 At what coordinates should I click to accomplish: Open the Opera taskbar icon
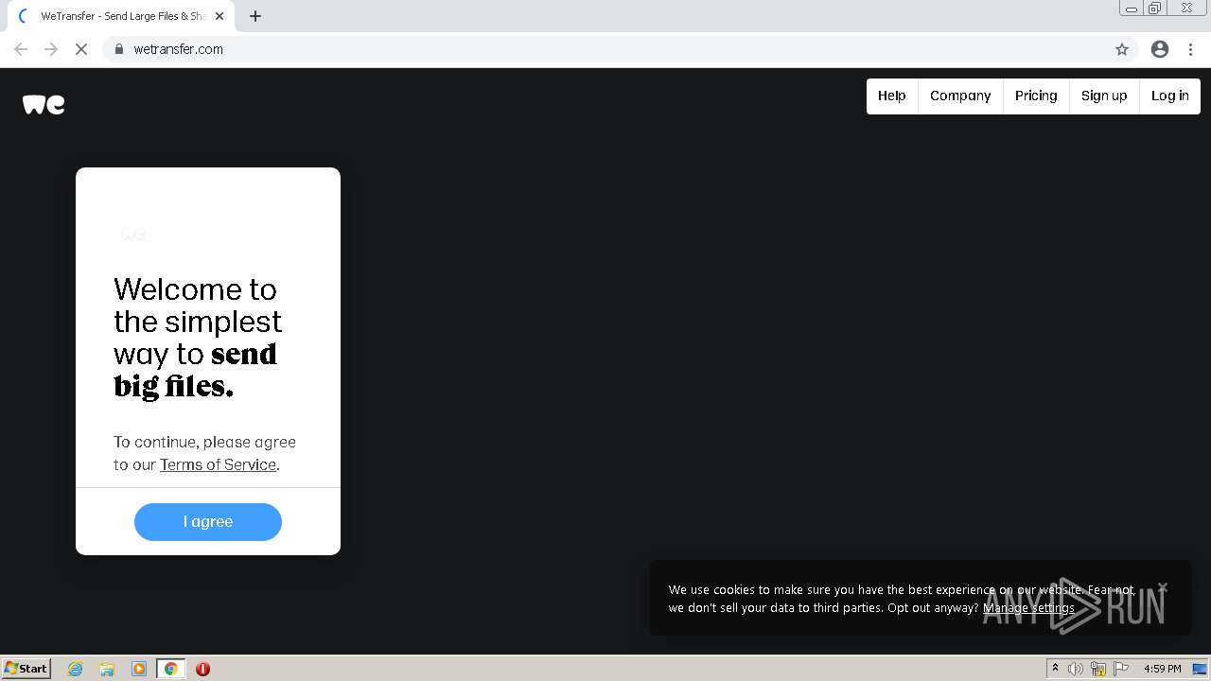(202, 669)
